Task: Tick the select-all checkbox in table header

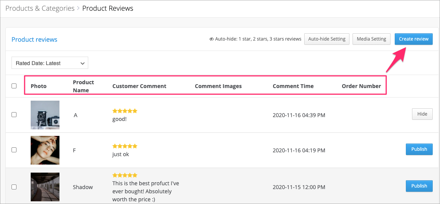Action: pyautogui.click(x=14, y=86)
